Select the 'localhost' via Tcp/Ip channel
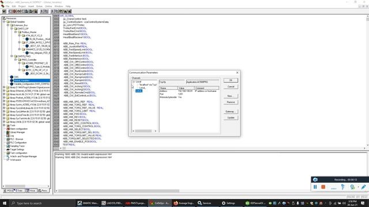Screen dimensions: 369x207 pyautogui.click(x=148, y=85)
